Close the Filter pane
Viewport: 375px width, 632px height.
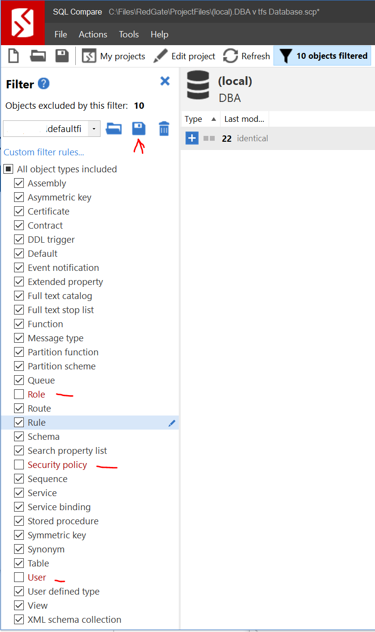(x=165, y=81)
